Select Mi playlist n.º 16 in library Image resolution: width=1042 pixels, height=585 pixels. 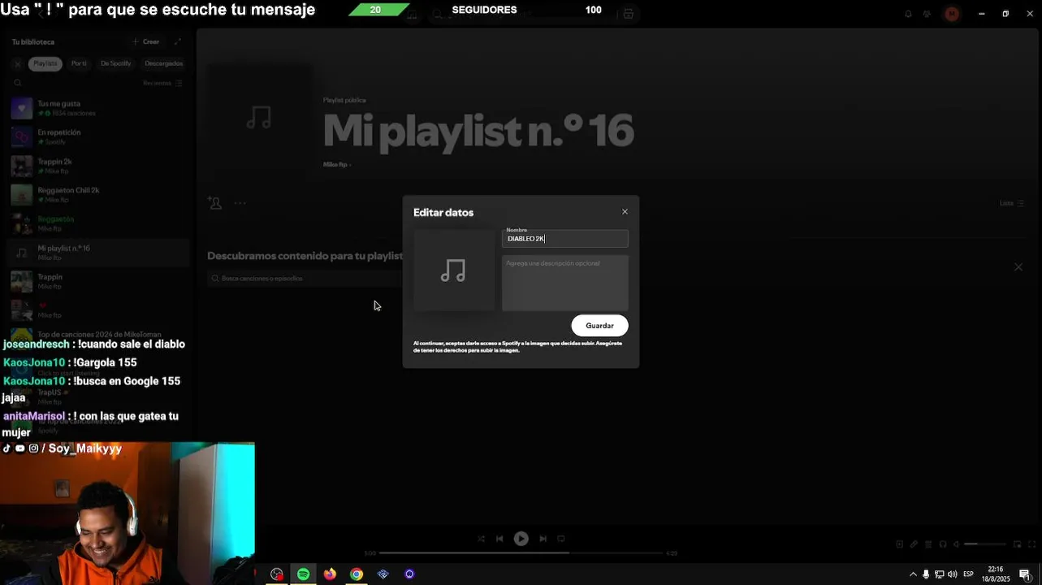click(97, 253)
